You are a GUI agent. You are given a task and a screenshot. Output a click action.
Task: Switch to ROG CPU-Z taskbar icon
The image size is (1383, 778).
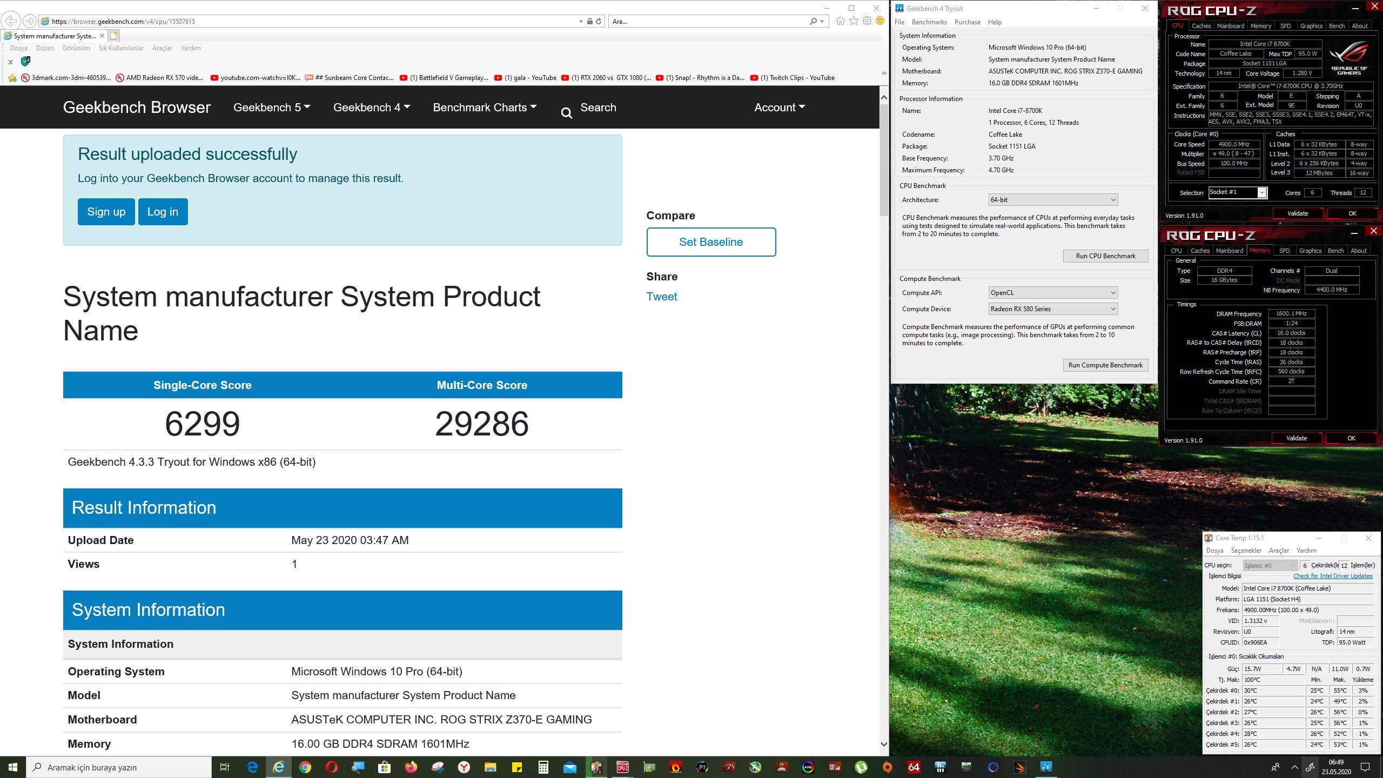622,767
